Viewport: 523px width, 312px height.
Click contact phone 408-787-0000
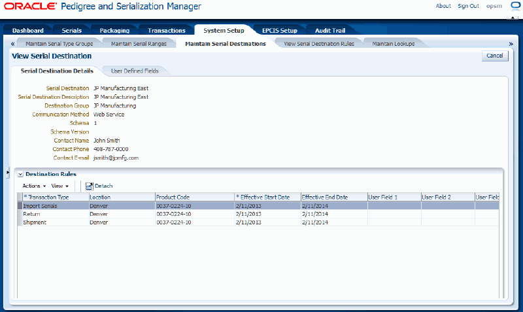pos(110,149)
